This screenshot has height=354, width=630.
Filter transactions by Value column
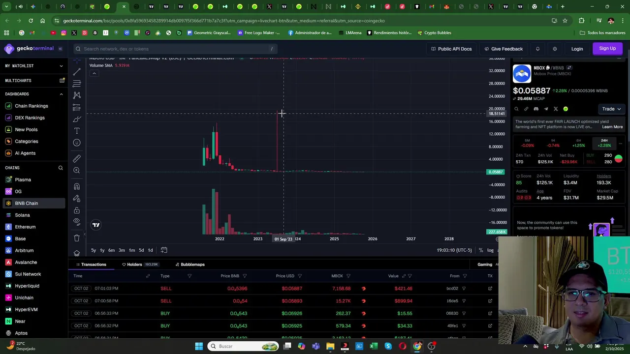coord(410,276)
